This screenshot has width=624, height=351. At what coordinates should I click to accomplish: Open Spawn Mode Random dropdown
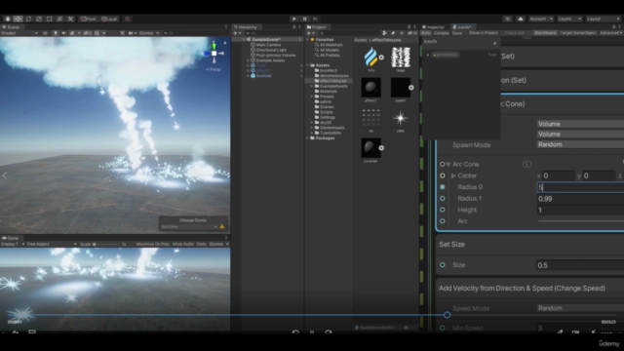click(580, 144)
